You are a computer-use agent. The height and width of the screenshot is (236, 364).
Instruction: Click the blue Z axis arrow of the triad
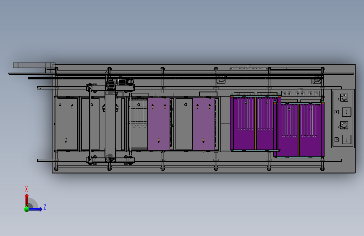(x=36, y=209)
